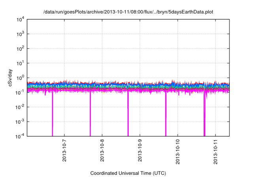Click the 10^1 y-axis tick label
The width and height of the screenshot is (253, 177).
pyautogui.click(x=20, y=63)
